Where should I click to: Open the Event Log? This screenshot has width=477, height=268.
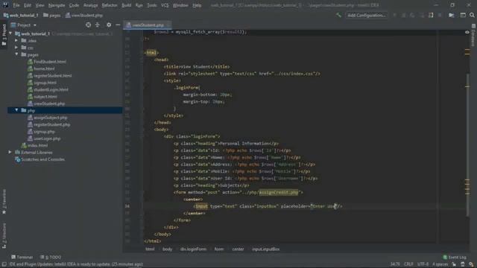(x=455, y=257)
